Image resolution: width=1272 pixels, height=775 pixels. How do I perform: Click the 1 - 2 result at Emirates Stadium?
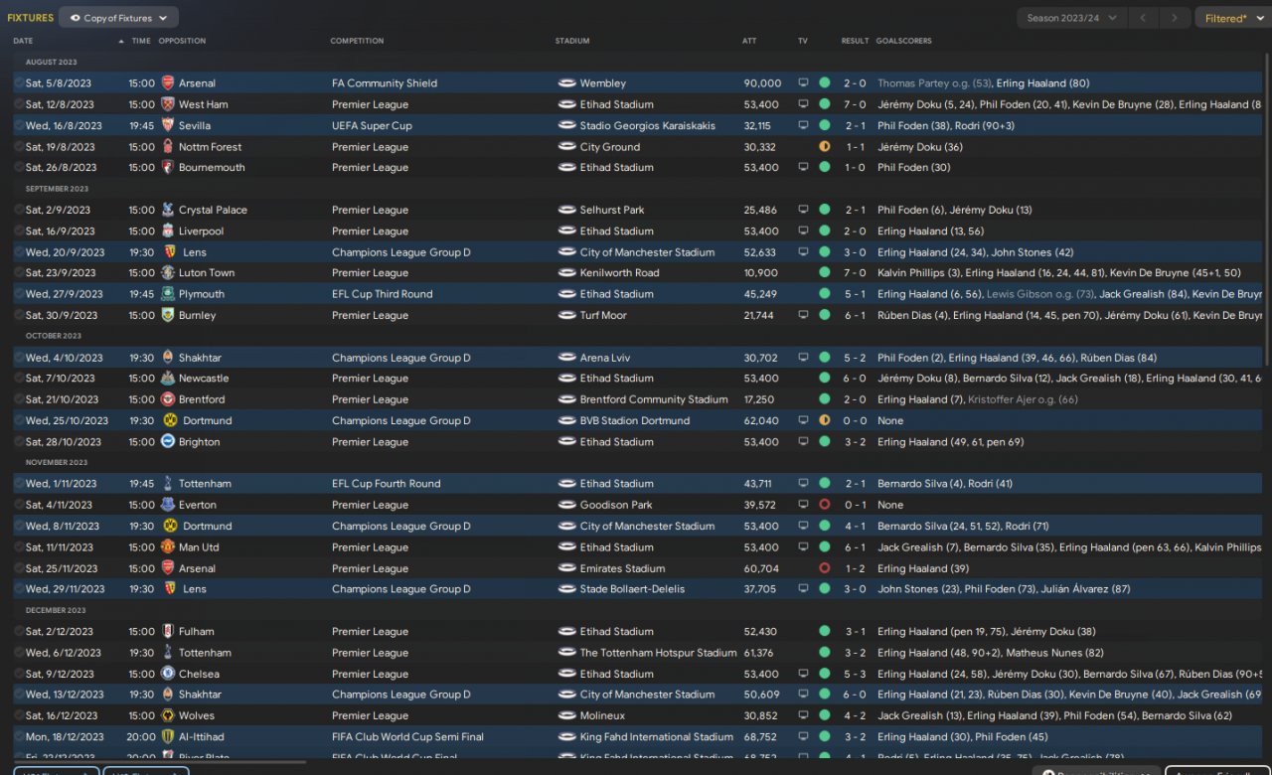pyautogui.click(x=856, y=568)
